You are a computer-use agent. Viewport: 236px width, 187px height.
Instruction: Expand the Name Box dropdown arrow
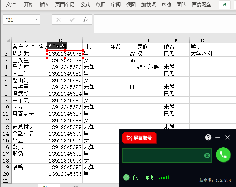point(36,20)
